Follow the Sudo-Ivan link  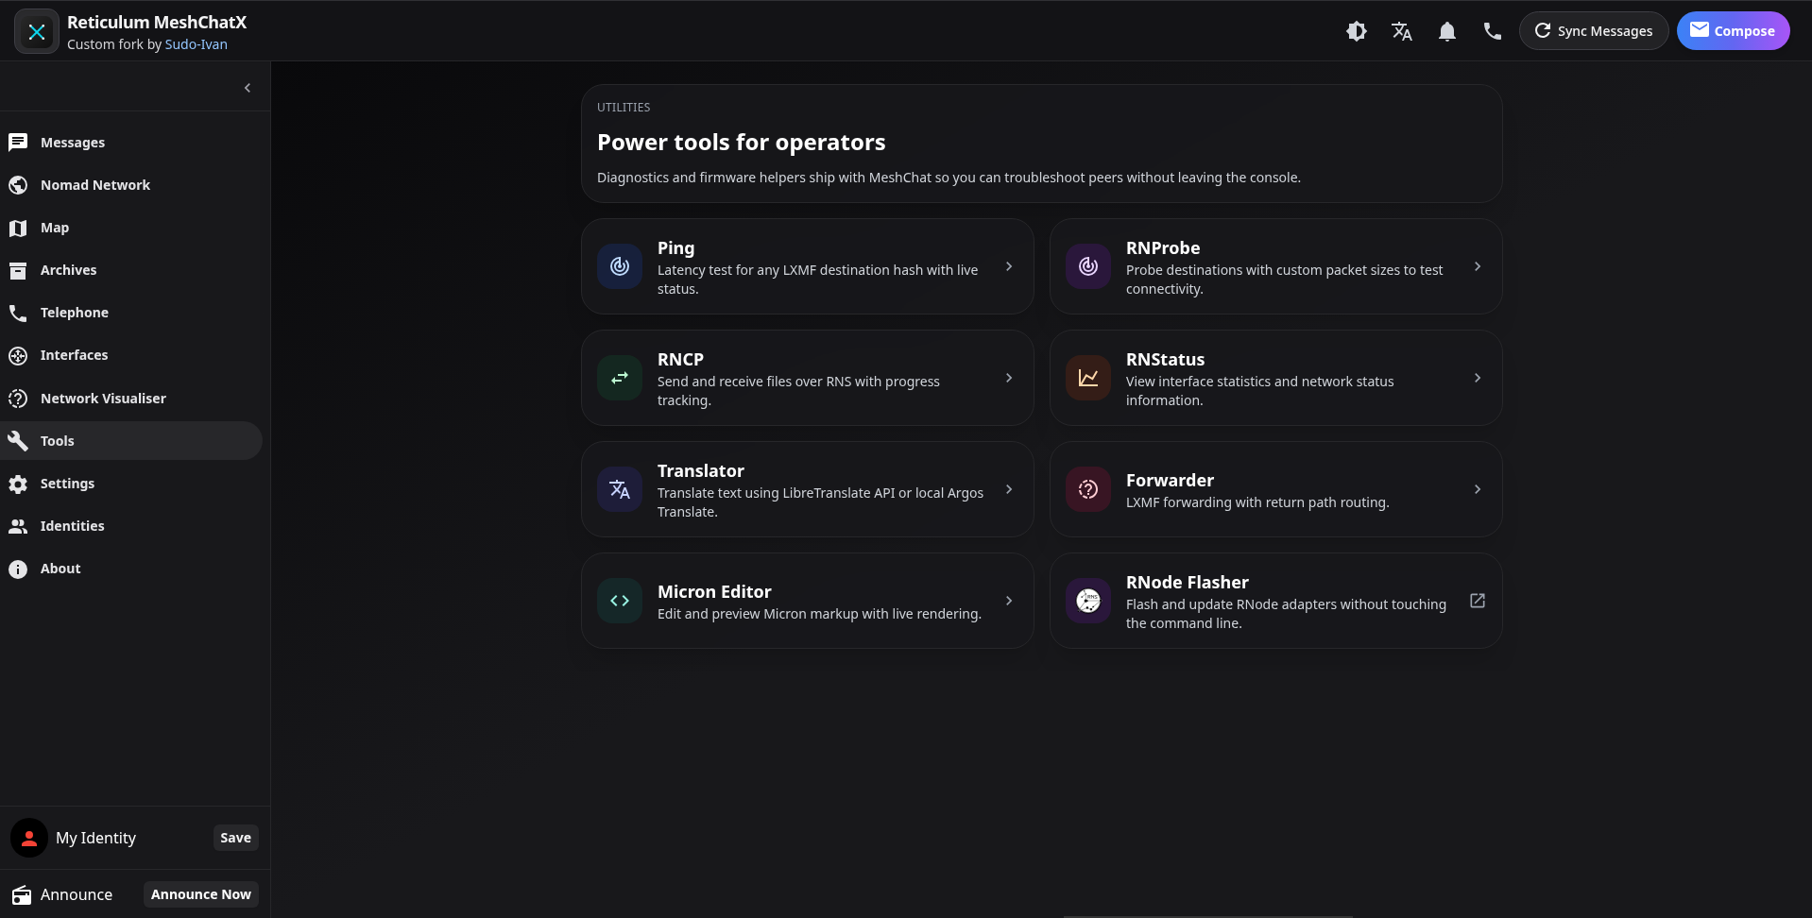click(x=196, y=44)
